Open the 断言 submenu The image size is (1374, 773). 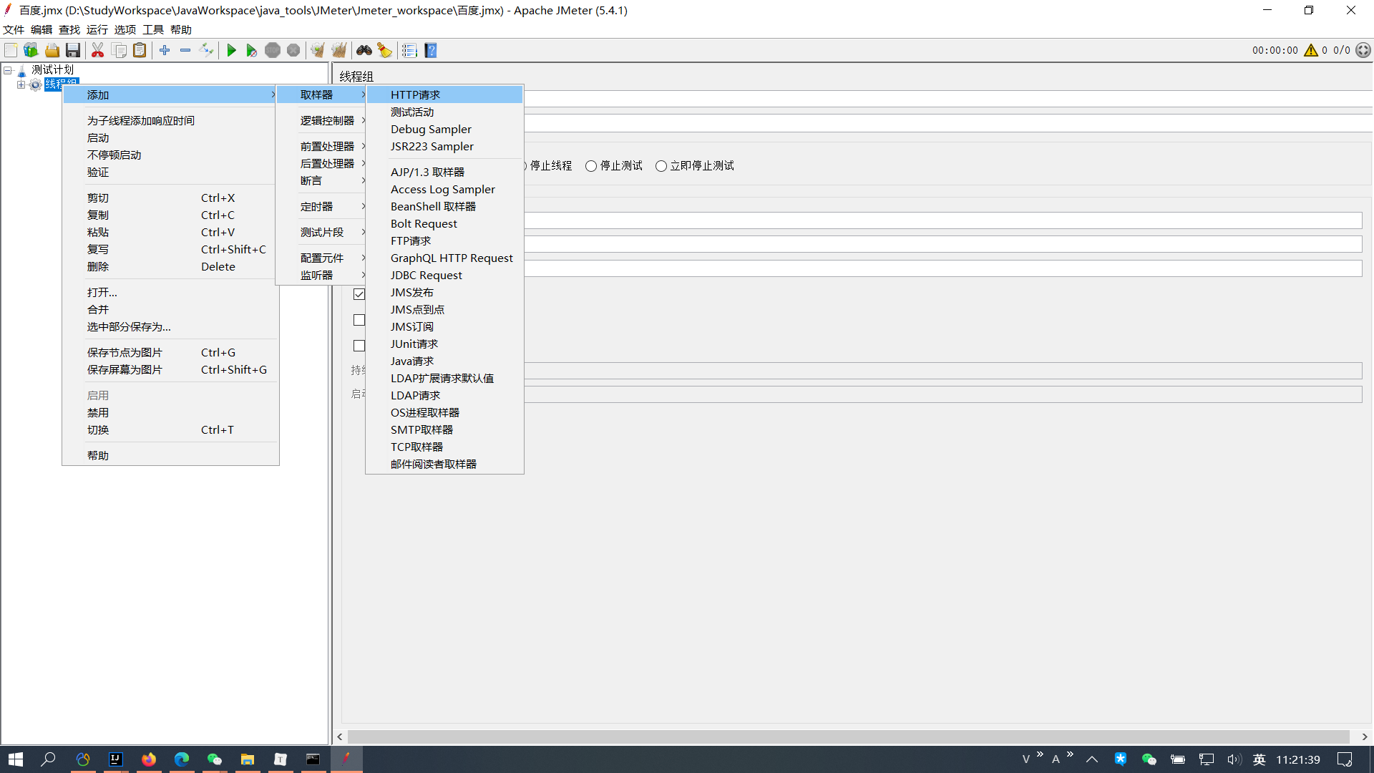pyautogui.click(x=321, y=180)
